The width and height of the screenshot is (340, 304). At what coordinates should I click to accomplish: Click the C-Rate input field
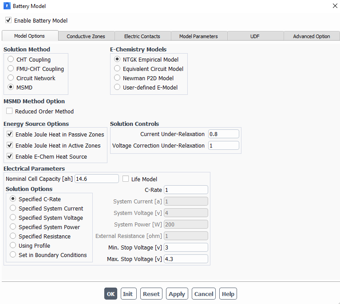[x=186, y=190]
